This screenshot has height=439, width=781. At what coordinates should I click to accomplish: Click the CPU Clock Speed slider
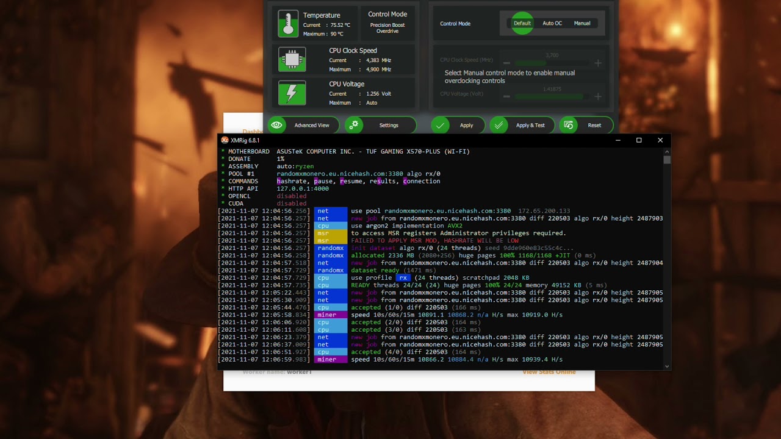click(x=552, y=63)
